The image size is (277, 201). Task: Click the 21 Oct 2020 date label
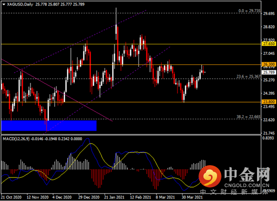(11, 198)
